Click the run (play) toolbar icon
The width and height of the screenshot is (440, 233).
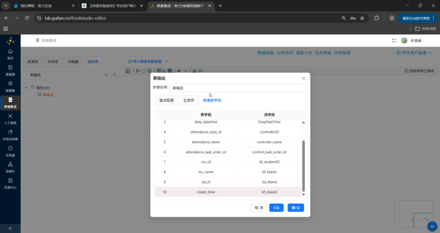pyautogui.click(x=138, y=71)
